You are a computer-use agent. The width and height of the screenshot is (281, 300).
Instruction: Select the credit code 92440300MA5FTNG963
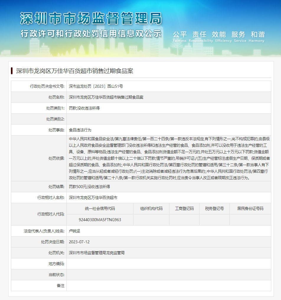click(100, 220)
